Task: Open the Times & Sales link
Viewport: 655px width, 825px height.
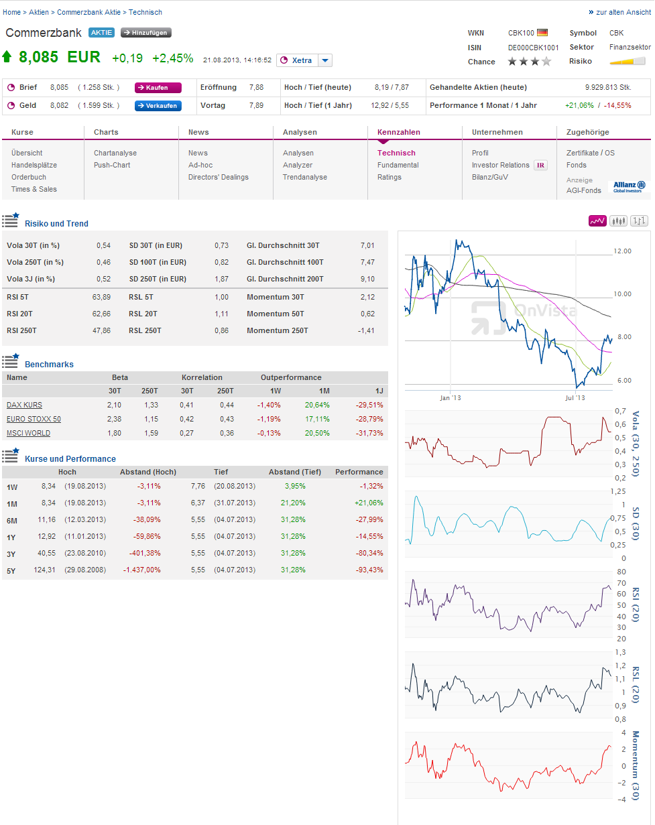Action: tap(34, 189)
